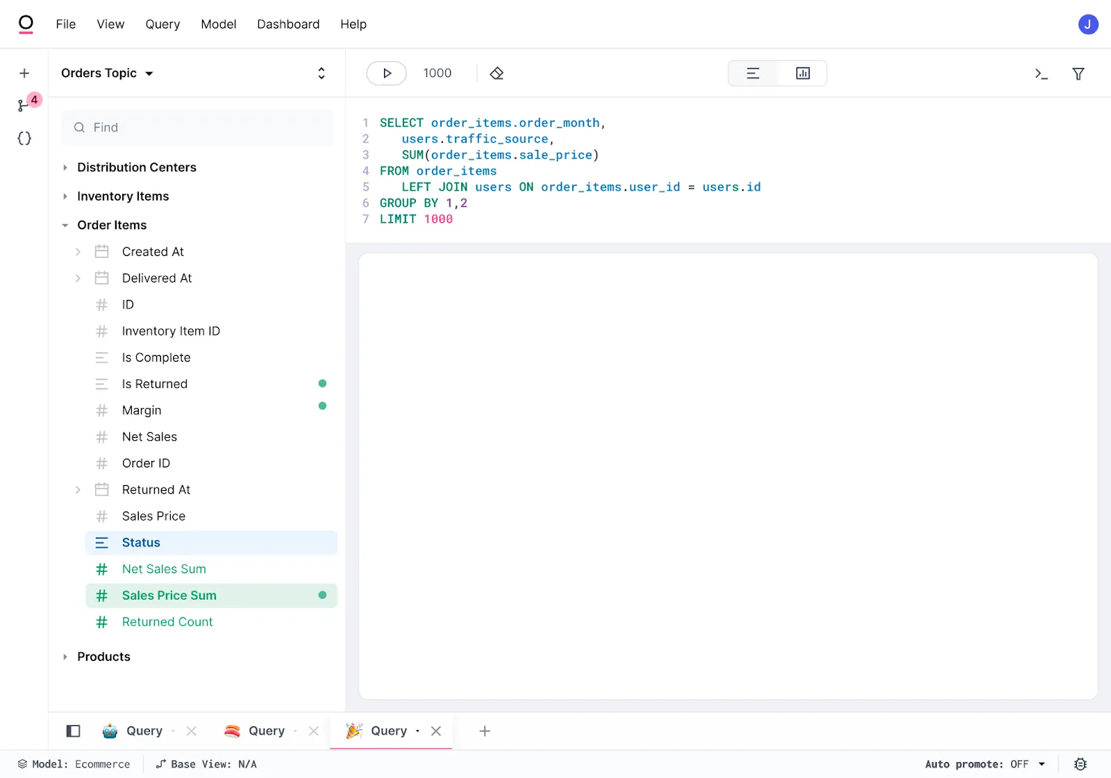Click the calendar icon for Delivered At
The image size is (1111, 778).
[x=102, y=278]
